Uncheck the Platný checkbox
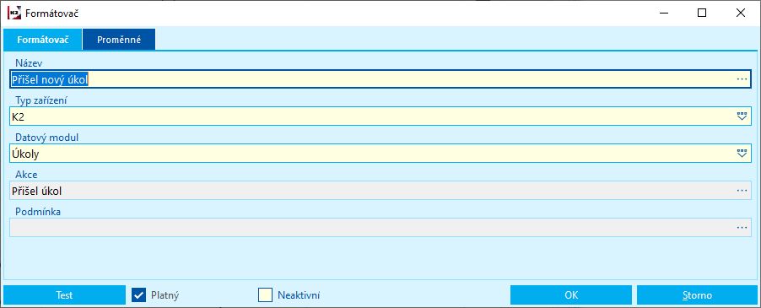This screenshot has width=761, height=308. tap(139, 294)
